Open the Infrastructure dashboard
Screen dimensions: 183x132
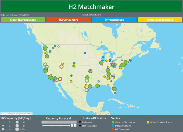[x=114, y=20]
